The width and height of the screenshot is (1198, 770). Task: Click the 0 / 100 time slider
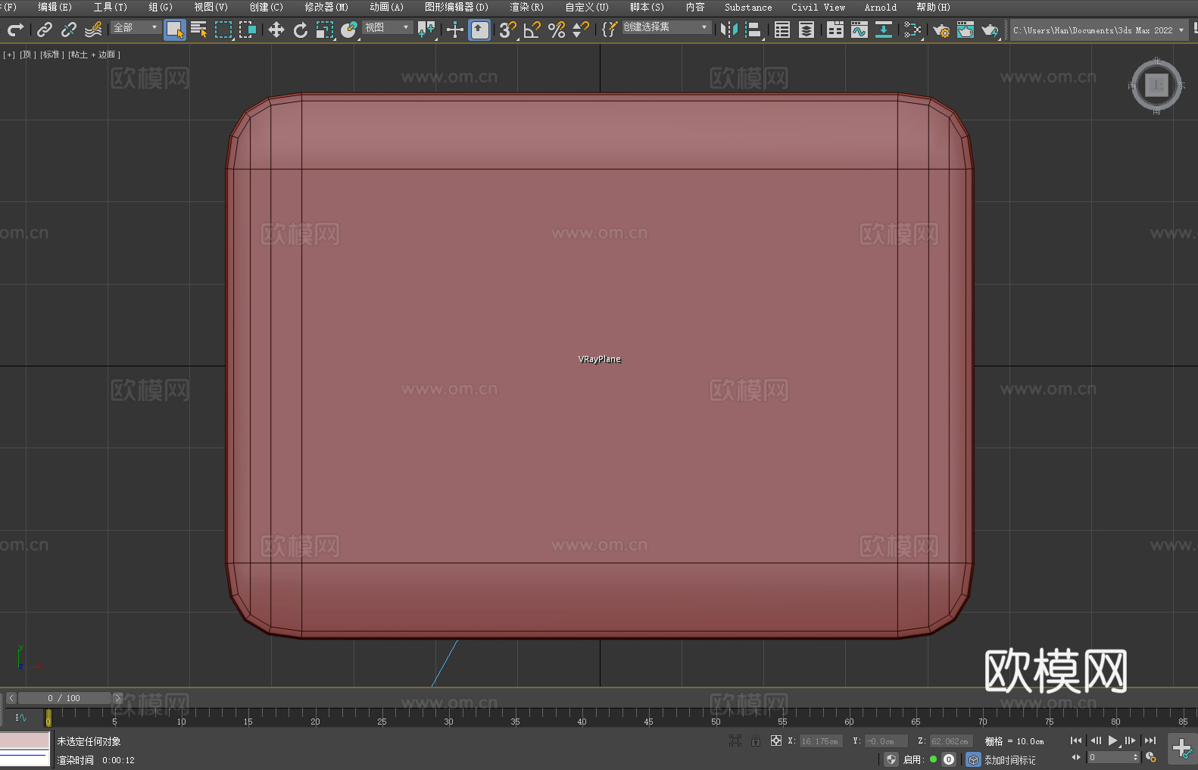64,698
